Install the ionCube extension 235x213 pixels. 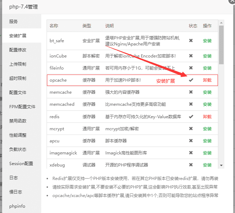point(207,56)
